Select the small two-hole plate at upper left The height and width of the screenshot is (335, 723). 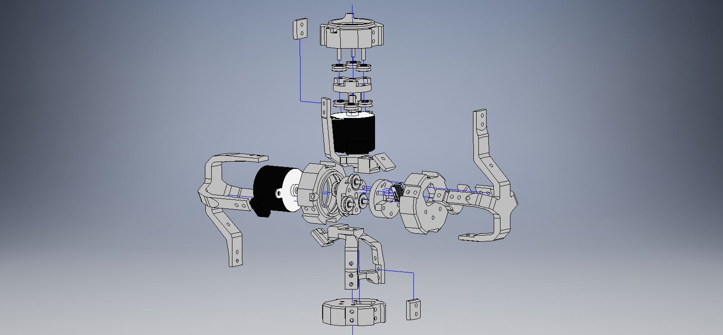(300, 29)
